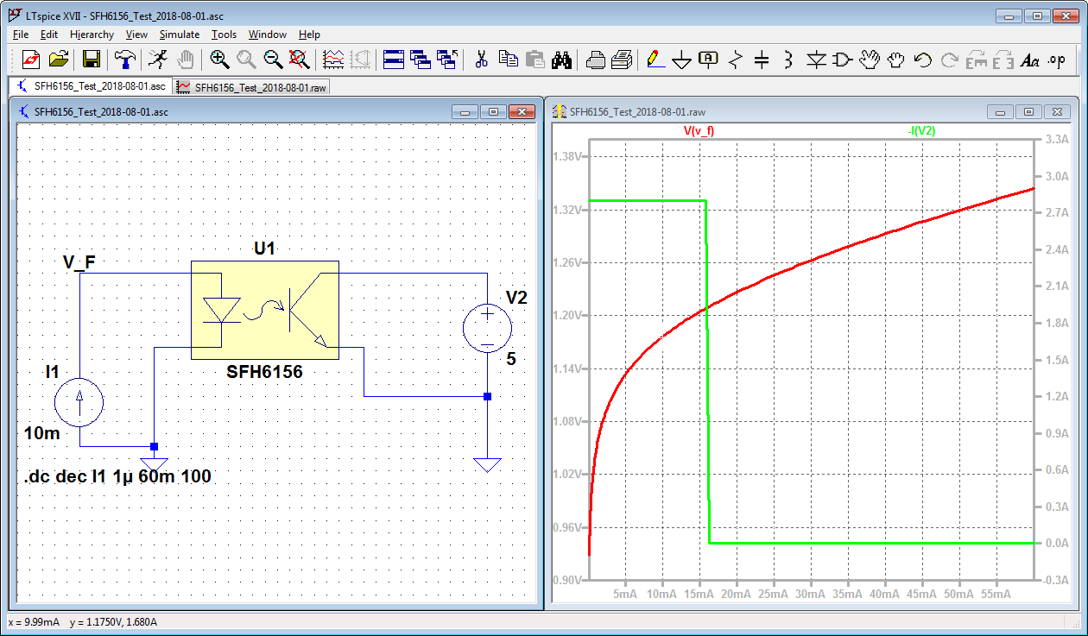Click the Zoom full extents icon
1088x636 pixels.
(x=299, y=60)
